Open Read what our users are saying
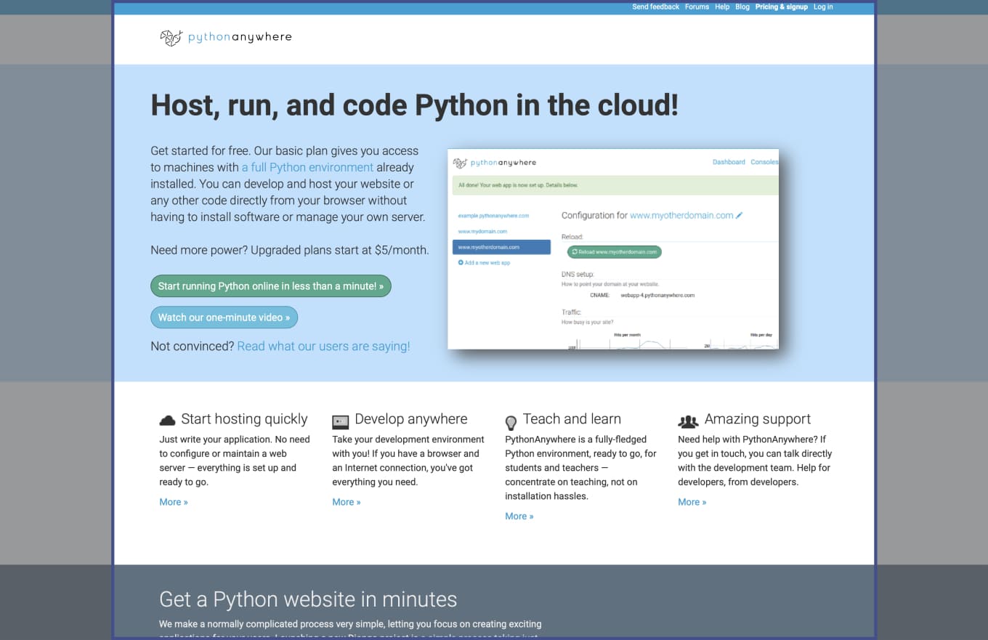Viewport: 988px width, 640px height. [x=323, y=347]
